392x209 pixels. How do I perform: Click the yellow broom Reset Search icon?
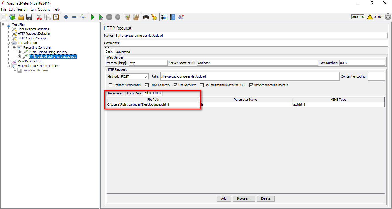click(x=154, y=17)
